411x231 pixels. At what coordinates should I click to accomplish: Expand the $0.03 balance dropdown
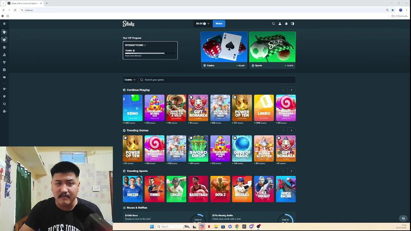pyautogui.click(x=203, y=23)
